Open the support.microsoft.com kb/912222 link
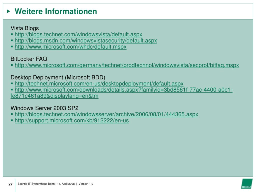Screen dimensions: 256x192 point(72,121)
